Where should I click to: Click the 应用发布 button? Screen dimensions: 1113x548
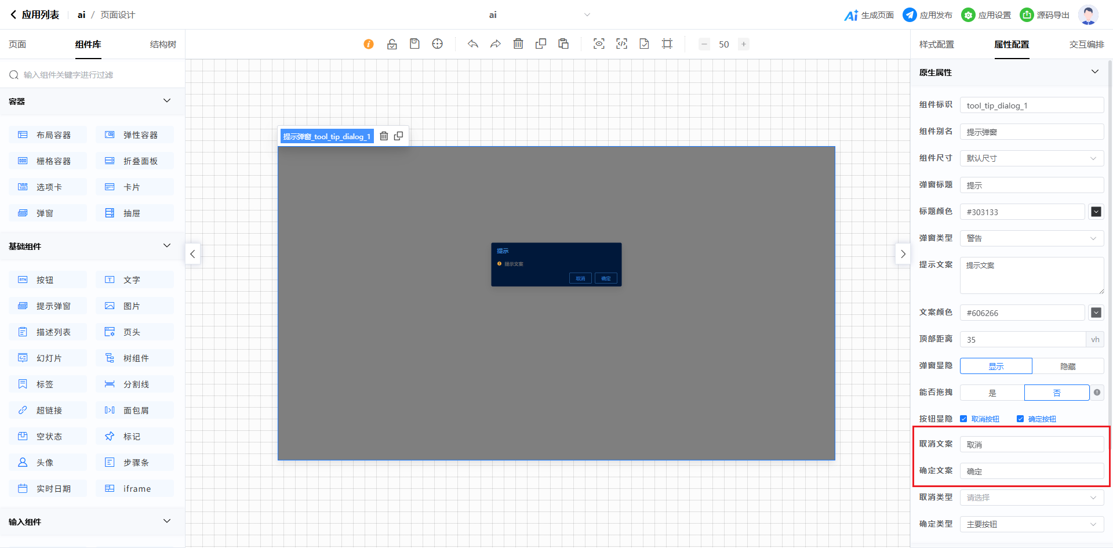coord(927,15)
